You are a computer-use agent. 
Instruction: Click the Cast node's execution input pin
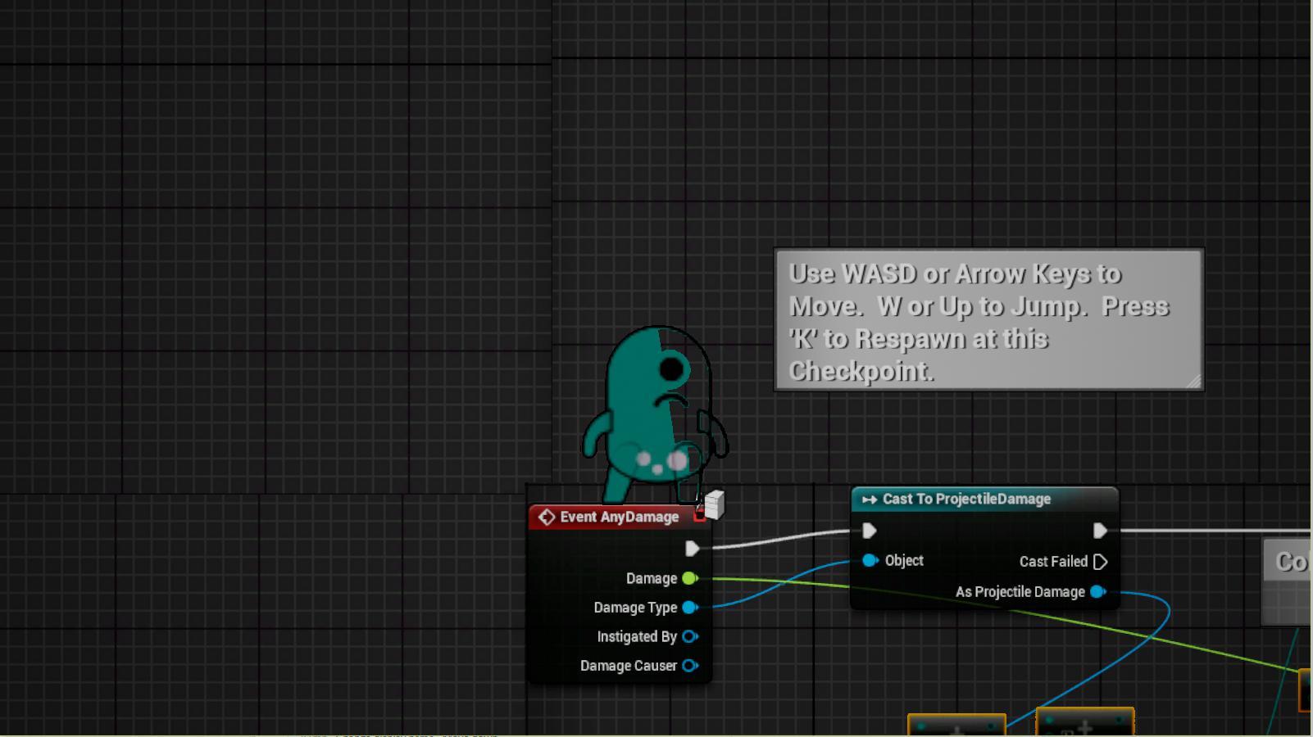coord(870,531)
